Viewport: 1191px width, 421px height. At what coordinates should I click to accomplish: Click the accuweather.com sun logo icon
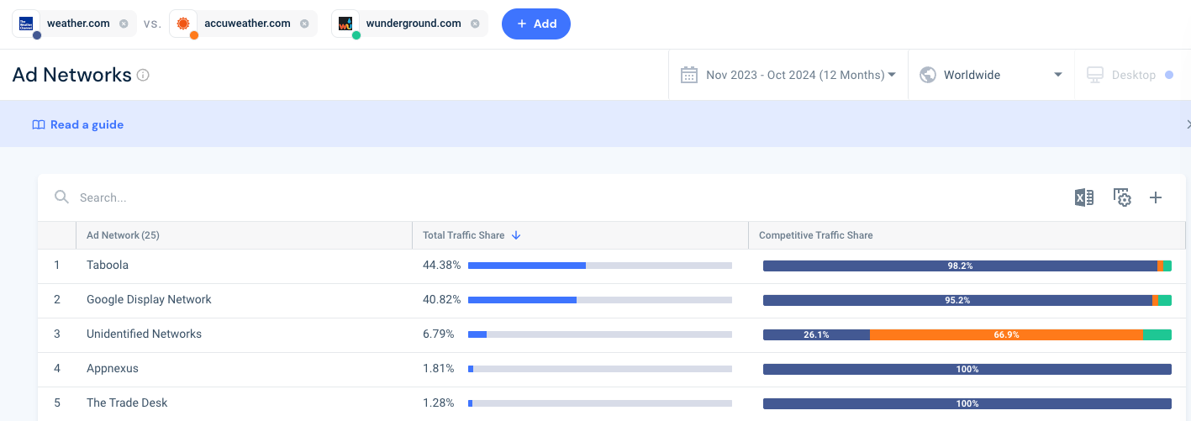(183, 24)
